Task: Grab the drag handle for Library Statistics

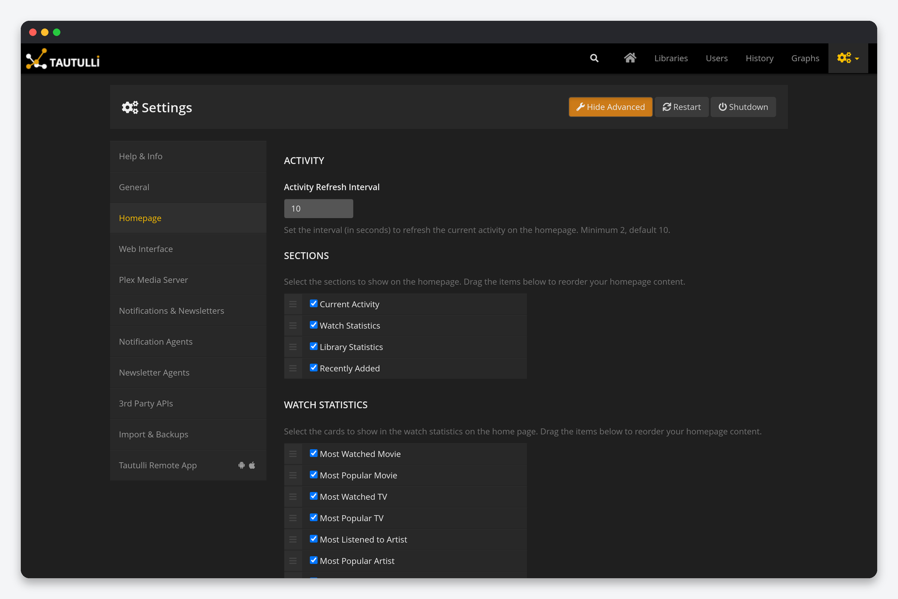Action: click(293, 347)
